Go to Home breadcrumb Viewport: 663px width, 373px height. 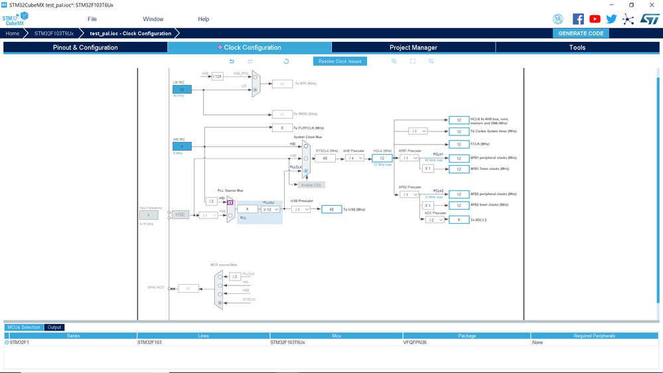point(12,33)
